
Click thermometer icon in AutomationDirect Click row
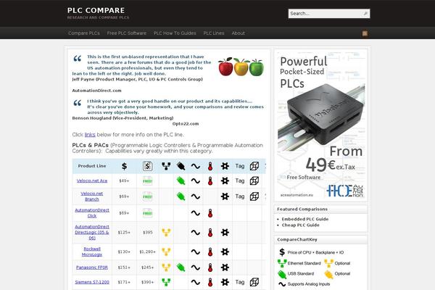tap(210, 213)
